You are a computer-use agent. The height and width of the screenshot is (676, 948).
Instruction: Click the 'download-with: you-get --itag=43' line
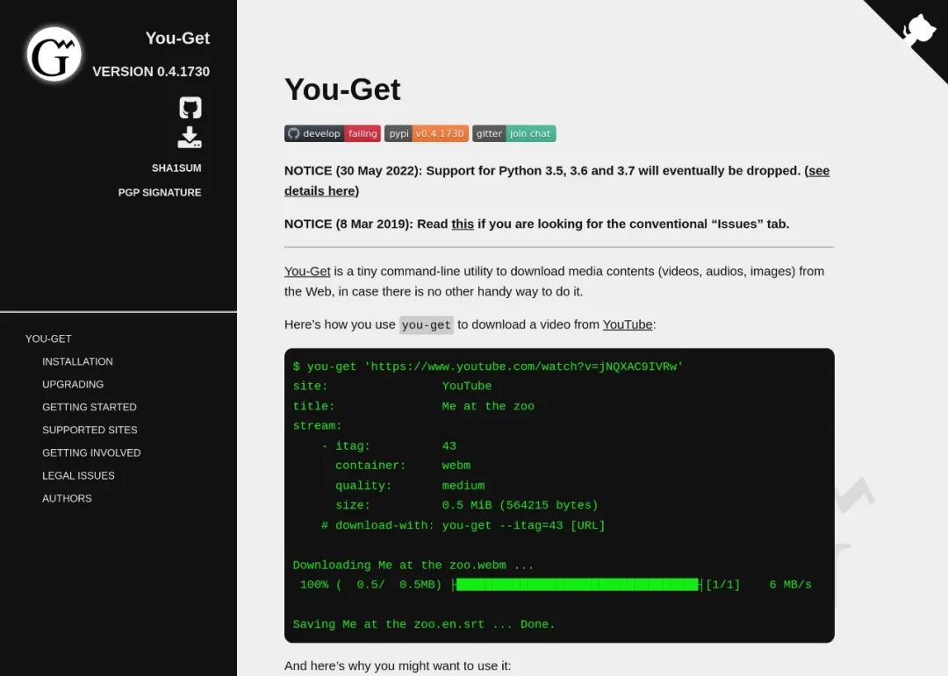(x=463, y=525)
